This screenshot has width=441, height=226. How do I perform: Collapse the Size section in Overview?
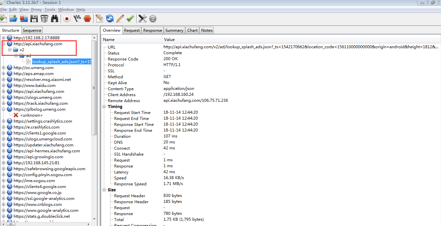(105, 190)
